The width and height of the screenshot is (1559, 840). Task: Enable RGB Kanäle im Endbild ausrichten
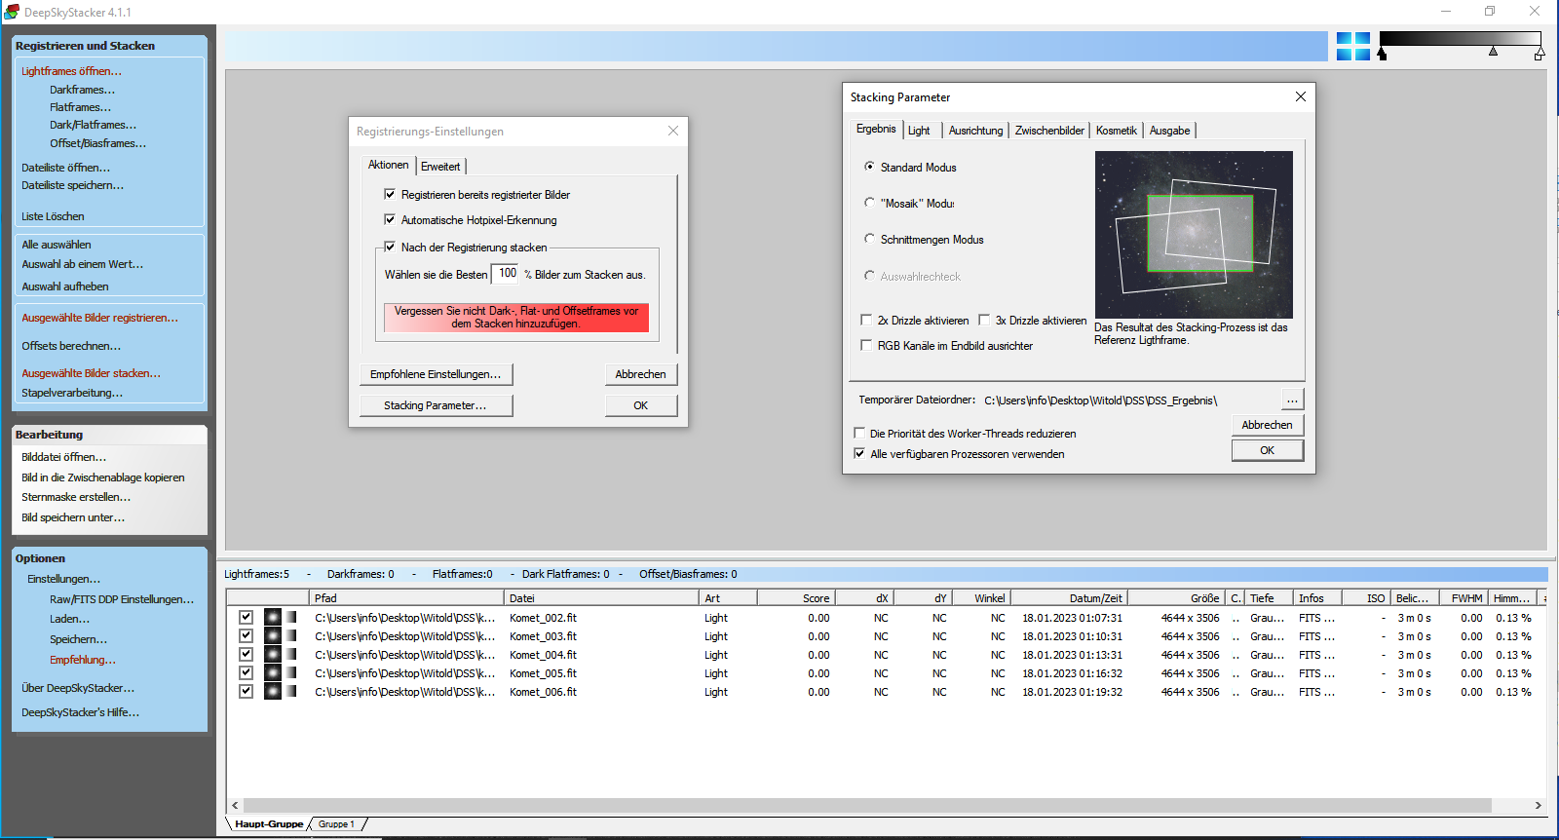[x=866, y=345]
